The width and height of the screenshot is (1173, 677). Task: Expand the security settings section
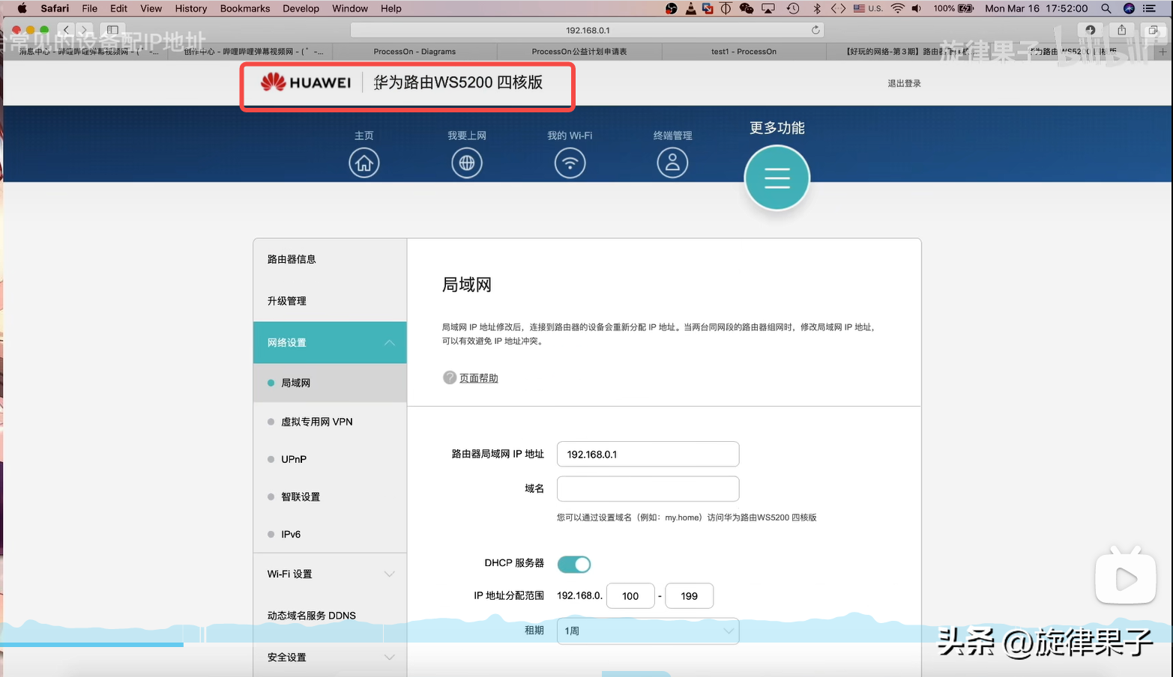(x=389, y=658)
